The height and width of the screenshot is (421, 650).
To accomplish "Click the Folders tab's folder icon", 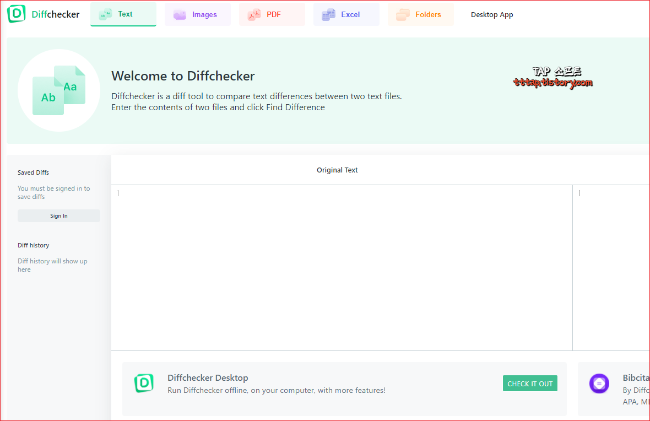I will (403, 14).
